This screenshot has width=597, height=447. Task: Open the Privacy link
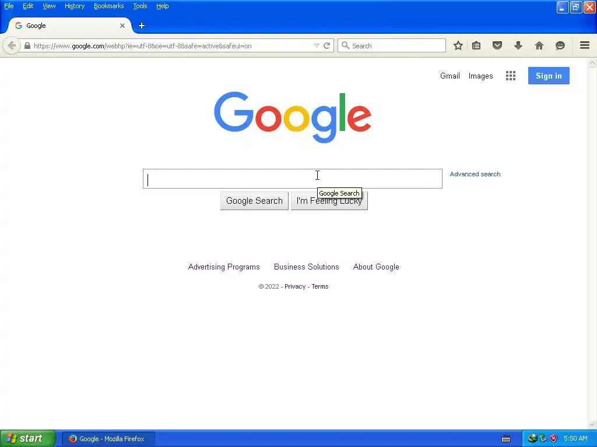[295, 286]
